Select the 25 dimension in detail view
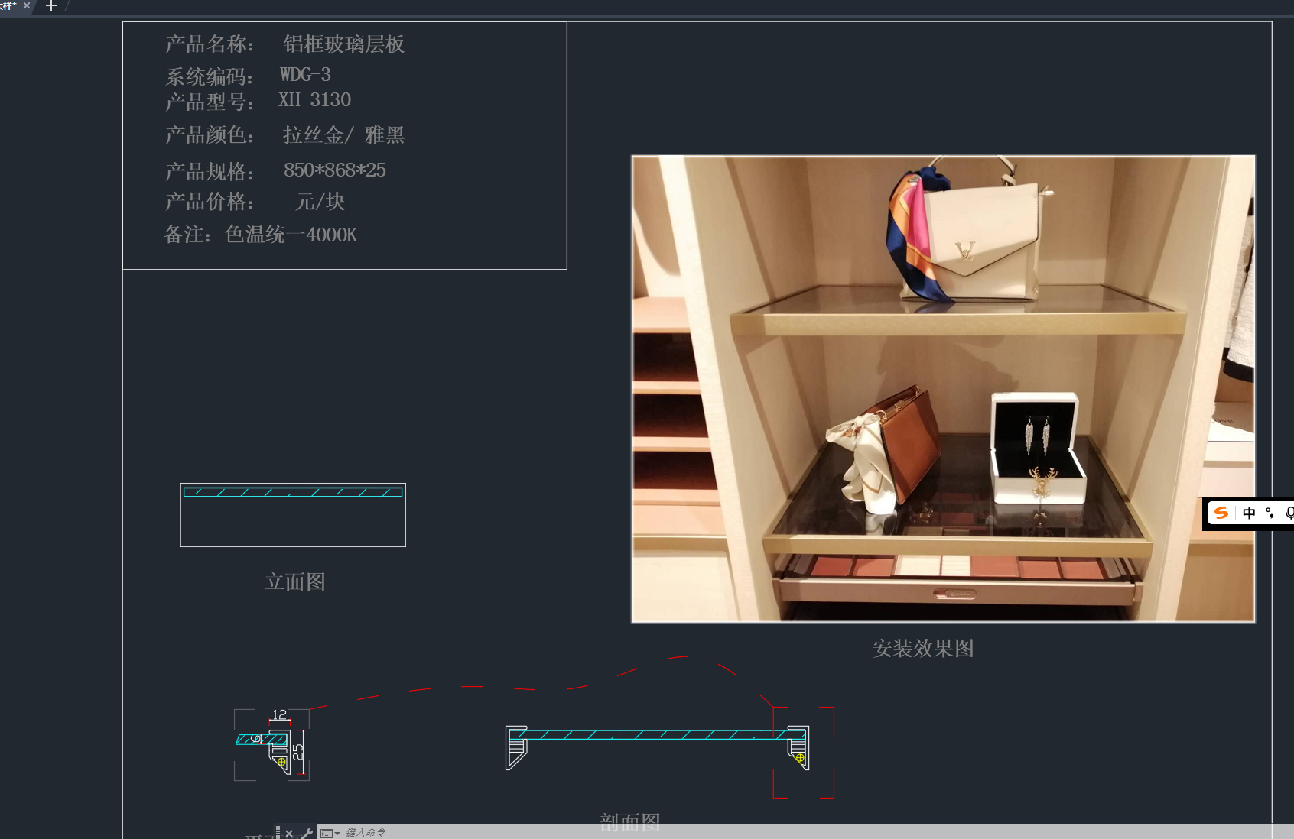The image size is (1294, 839). (x=298, y=751)
